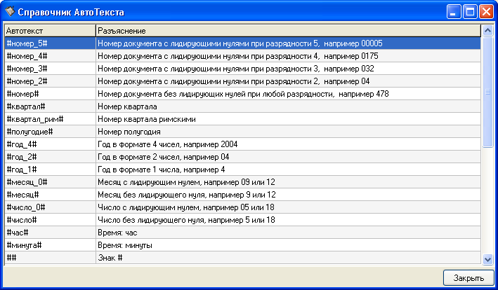498x290 pixels.
Task: Click the Разъяснение column header
Action: click(288, 31)
